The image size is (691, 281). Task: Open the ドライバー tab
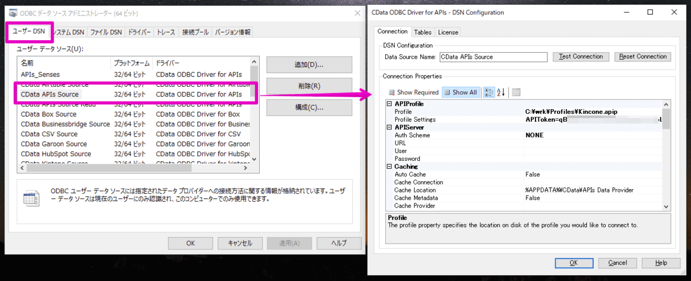[139, 32]
